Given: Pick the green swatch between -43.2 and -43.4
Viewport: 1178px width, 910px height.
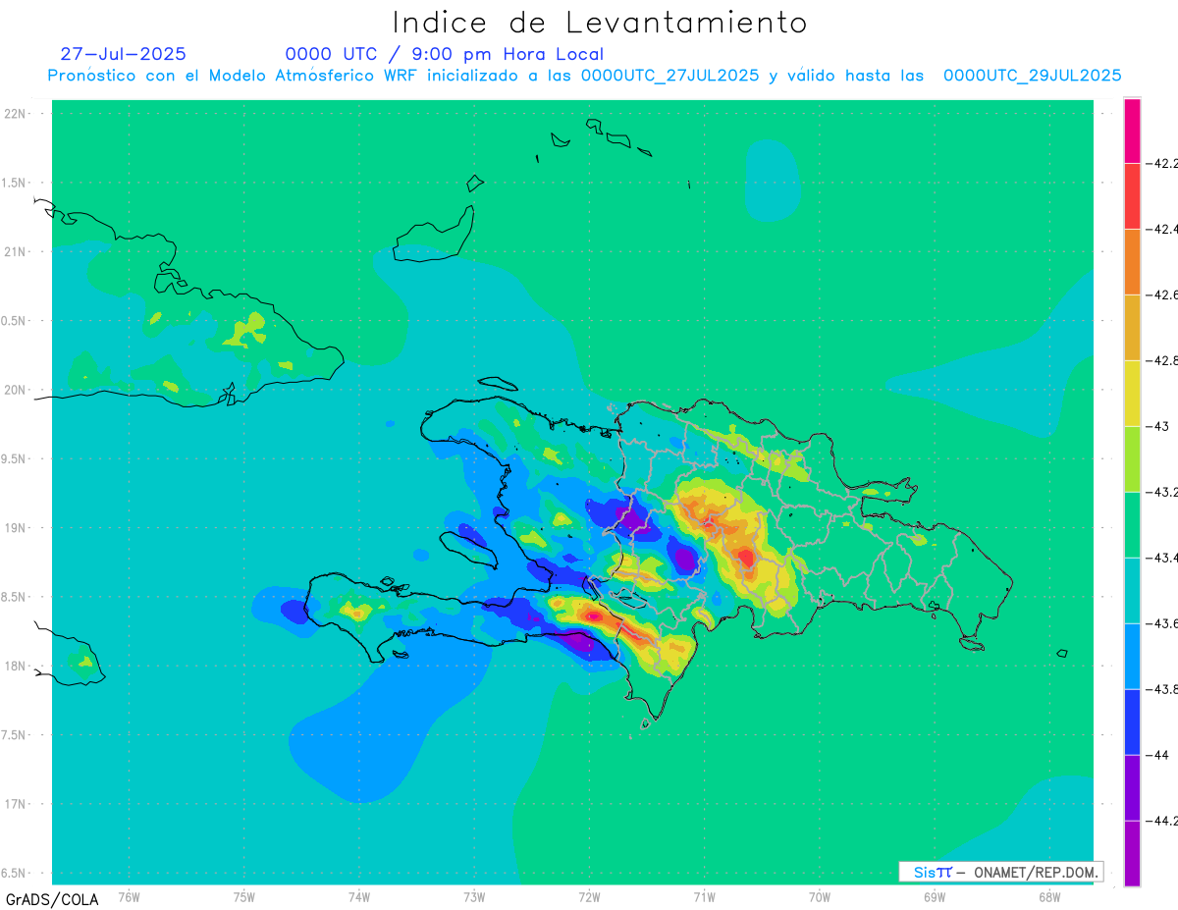Looking at the screenshot, I should pyautogui.click(x=1132, y=524).
